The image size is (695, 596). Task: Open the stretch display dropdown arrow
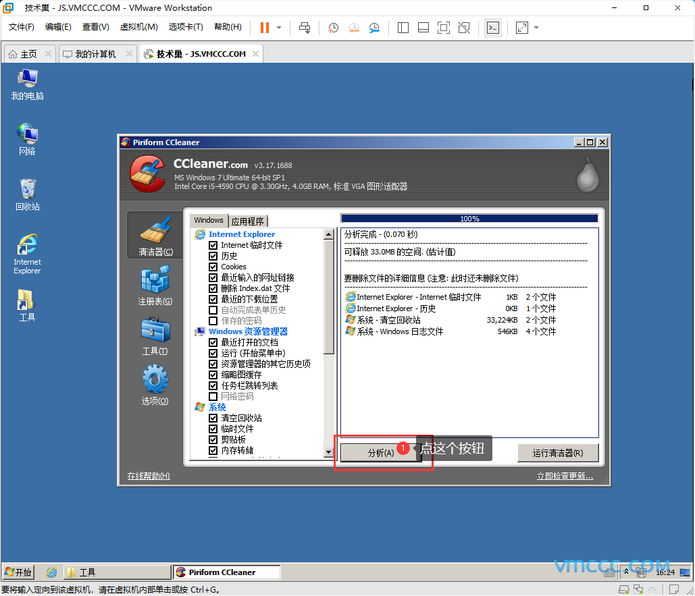pyautogui.click(x=536, y=28)
